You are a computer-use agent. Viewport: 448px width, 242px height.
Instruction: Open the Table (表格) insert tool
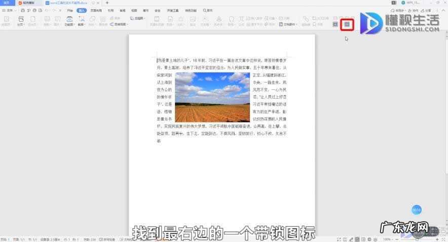tap(47, 21)
